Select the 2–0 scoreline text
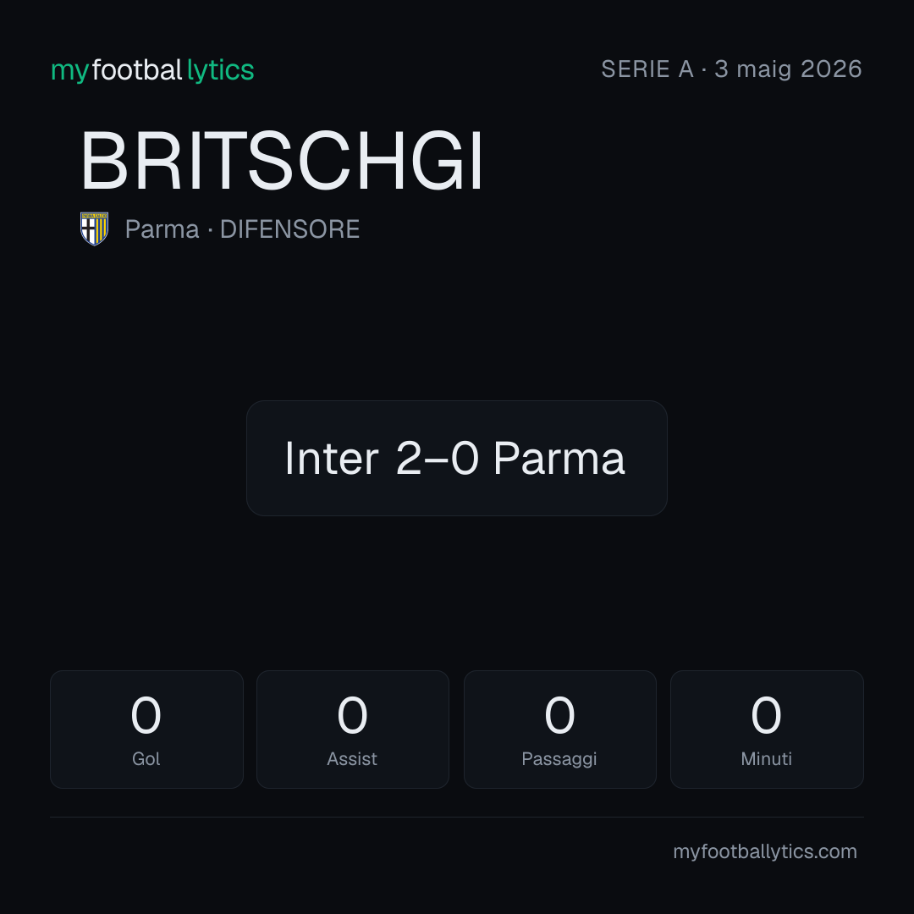This screenshot has width=914, height=914. pyautogui.click(x=438, y=459)
